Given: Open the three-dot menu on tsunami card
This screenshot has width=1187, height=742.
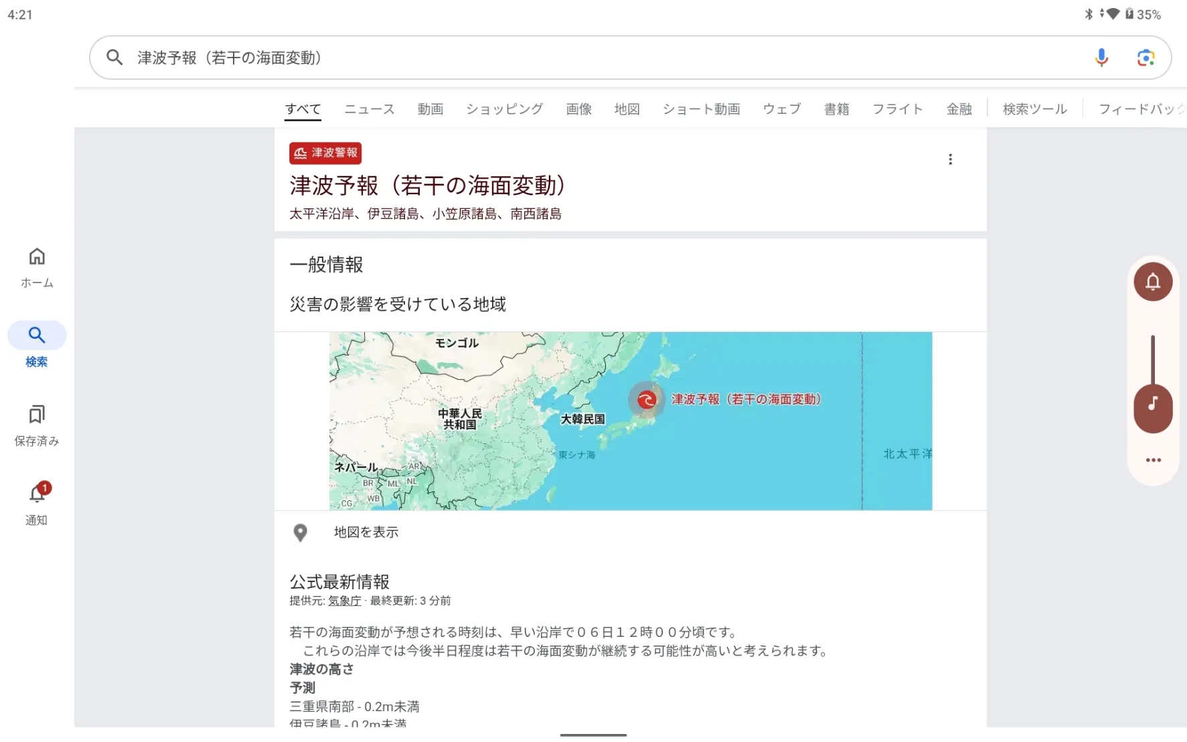Looking at the screenshot, I should 950,159.
